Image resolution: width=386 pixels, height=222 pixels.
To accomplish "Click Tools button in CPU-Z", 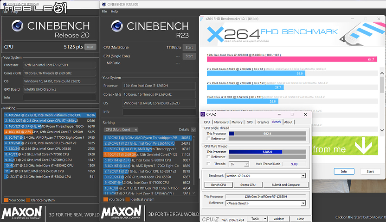I will pyautogui.click(x=255, y=219).
